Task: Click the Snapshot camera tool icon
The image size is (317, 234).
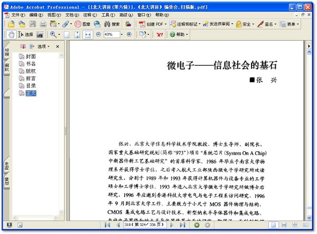Action: point(40,34)
